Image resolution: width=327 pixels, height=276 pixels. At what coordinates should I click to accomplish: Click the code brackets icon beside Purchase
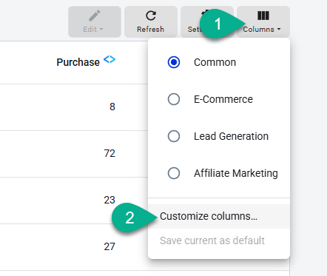[x=109, y=59]
